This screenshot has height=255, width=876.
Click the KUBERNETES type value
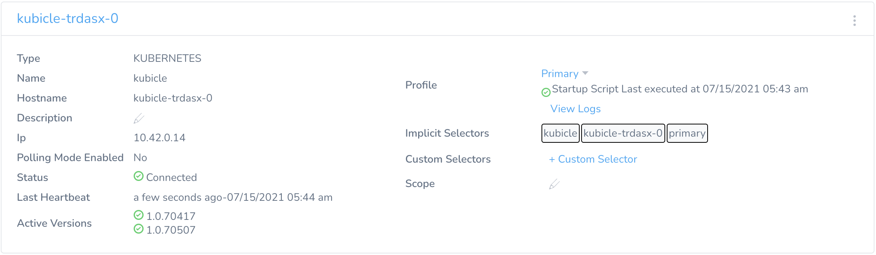167,58
